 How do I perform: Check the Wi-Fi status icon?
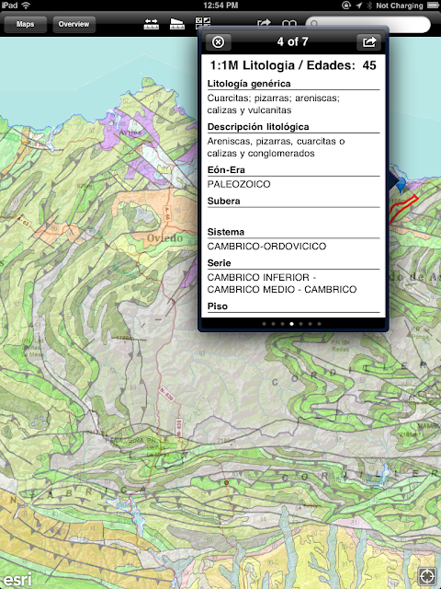point(26,6)
